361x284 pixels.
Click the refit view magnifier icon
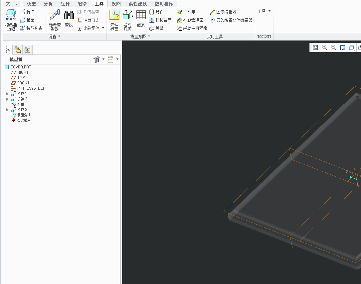tap(316, 47)
